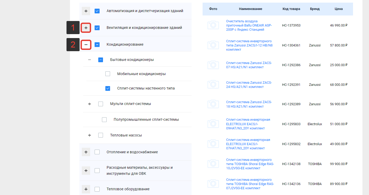This screenshot has width=369, height=195.
Task: Click price 99 900.00 ₽
Action: [x=339, y=164]
